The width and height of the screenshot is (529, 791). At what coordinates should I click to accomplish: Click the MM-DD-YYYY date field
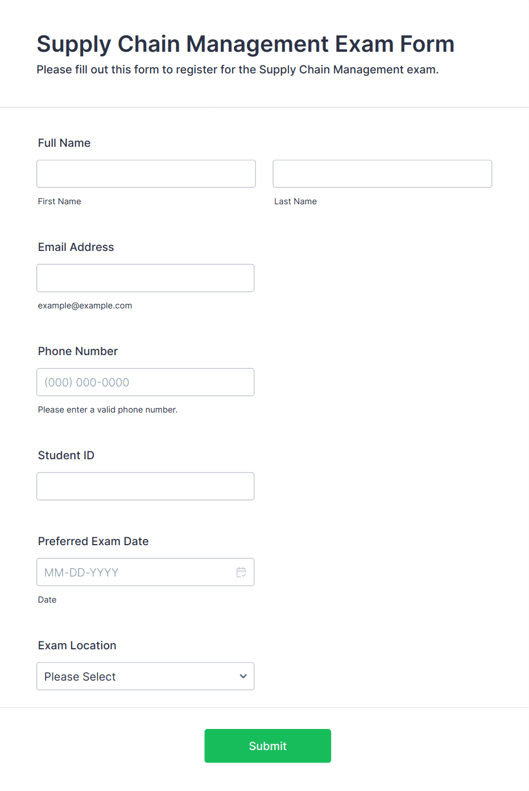[146, 572]
